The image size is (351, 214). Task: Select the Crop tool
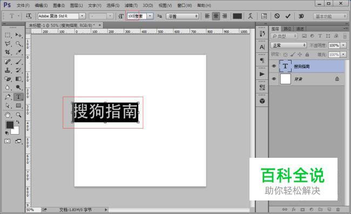pyautogui.click(x=8, y=52)
